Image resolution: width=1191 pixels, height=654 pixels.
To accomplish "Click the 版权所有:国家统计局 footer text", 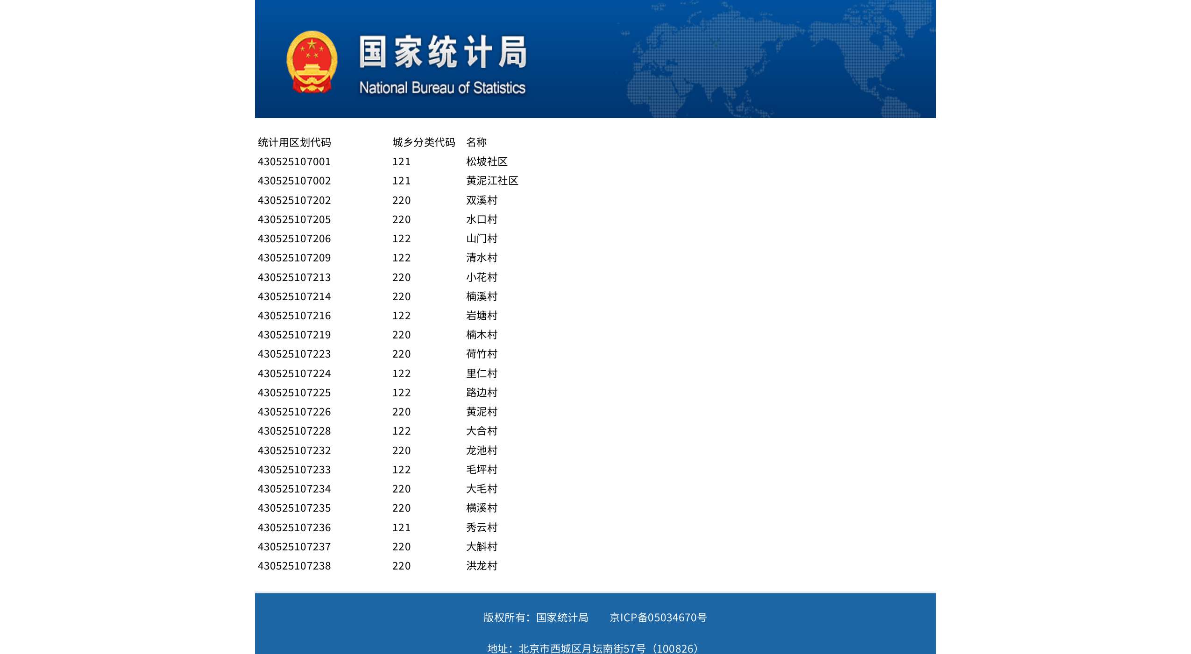I will (x=535, y=618).
